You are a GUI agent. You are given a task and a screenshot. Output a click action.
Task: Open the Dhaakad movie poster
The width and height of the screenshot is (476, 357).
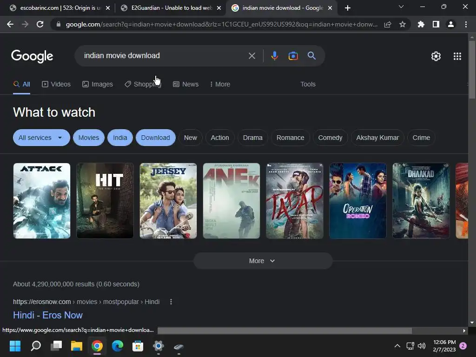point(421,201)
